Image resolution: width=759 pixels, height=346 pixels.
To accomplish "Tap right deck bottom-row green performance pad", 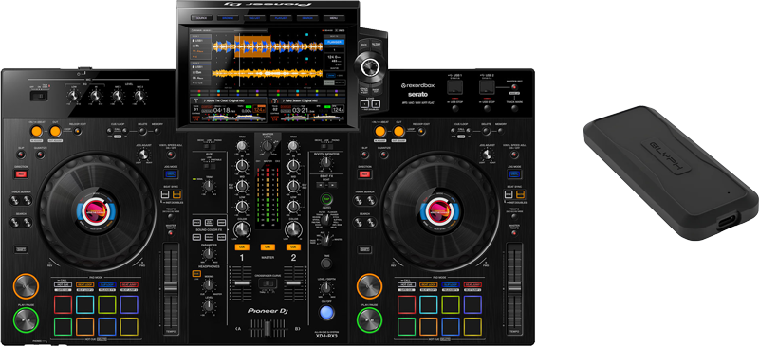I will (407, 326).
